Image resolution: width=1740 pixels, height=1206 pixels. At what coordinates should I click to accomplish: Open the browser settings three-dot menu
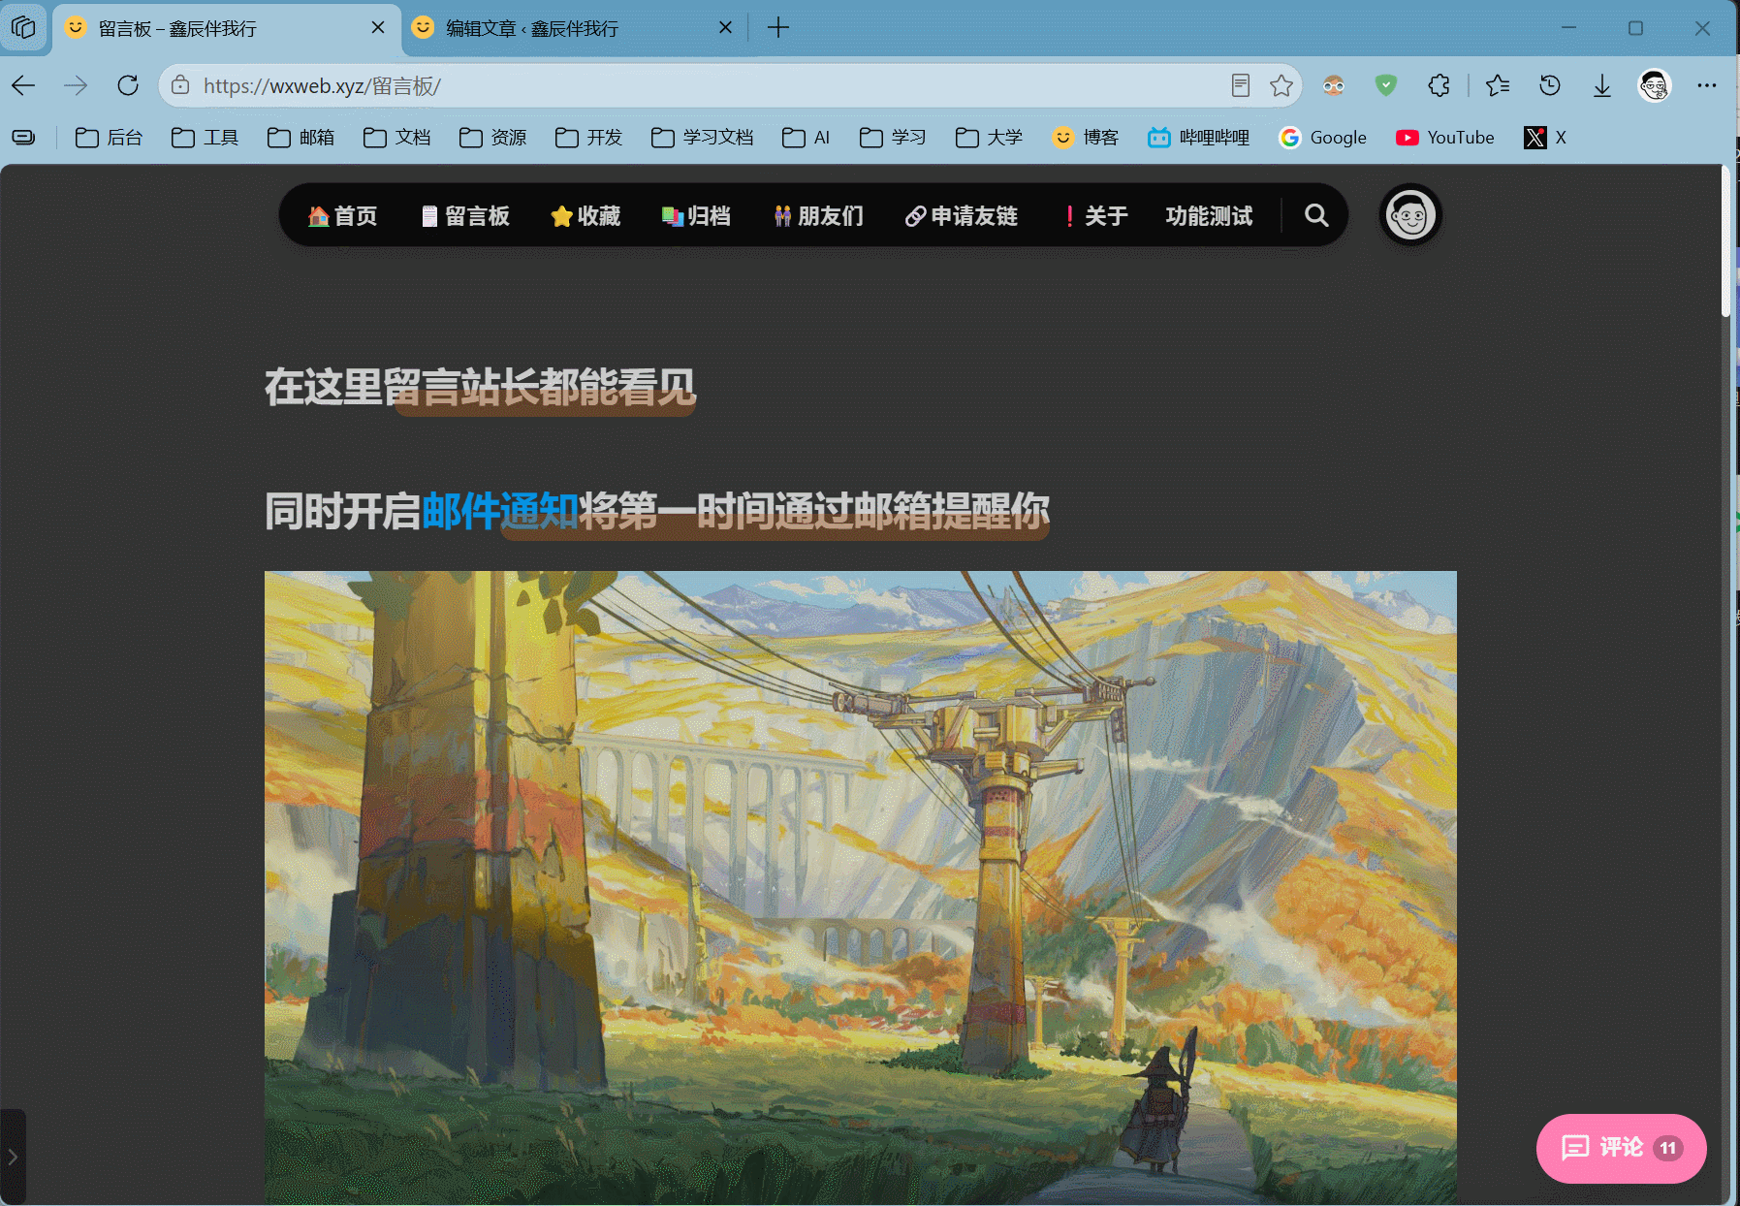1707,85
